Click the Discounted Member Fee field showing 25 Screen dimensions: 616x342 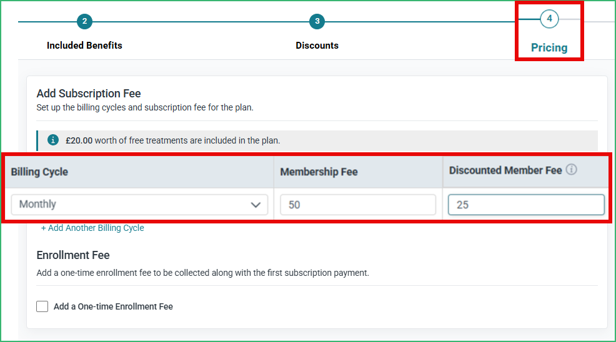pos(526,205)
